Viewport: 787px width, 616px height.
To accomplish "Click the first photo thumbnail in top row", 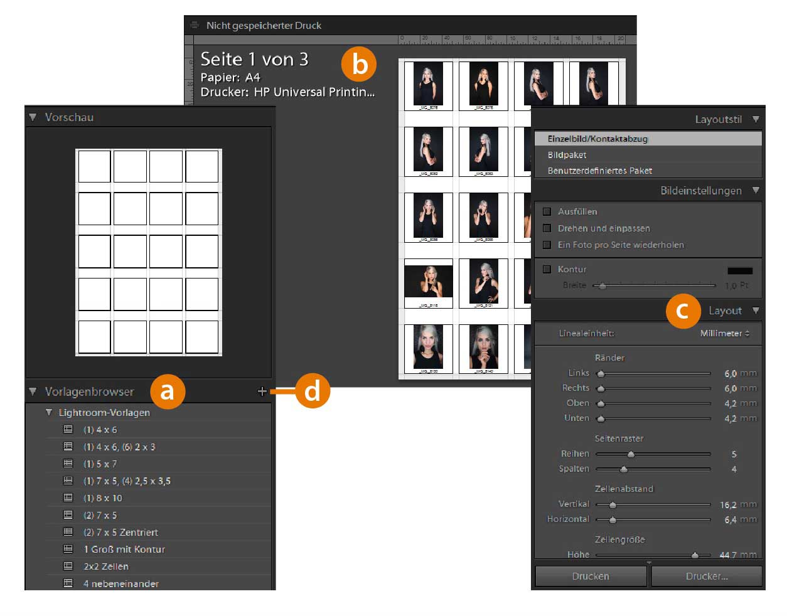I will [428, 83].
